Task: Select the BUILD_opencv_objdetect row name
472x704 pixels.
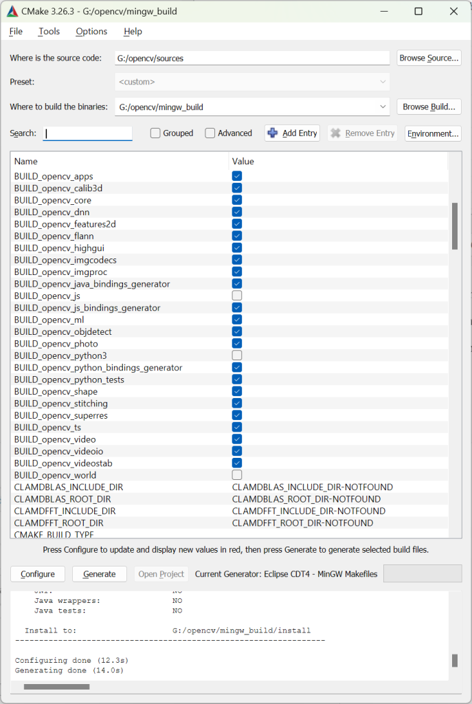Action: (x=63, y=331)
